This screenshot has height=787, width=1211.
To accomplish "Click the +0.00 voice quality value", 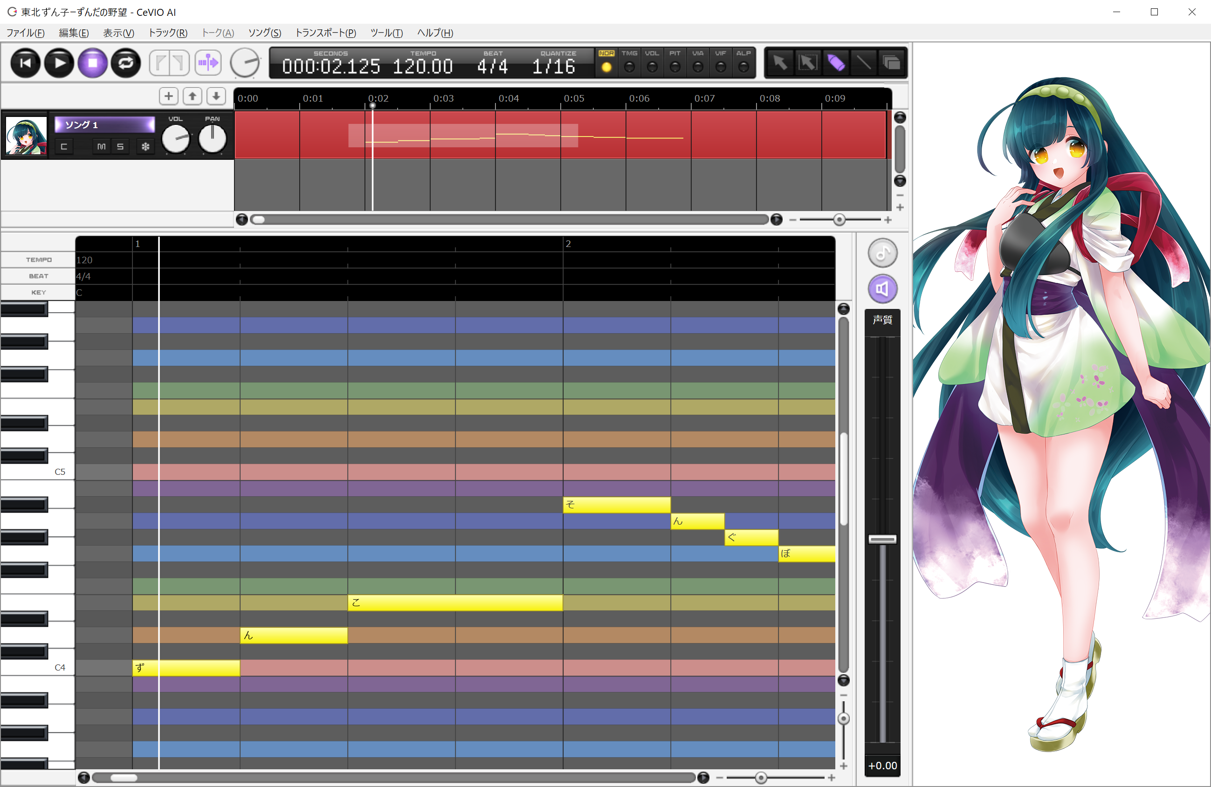I will tap(882, 766).
